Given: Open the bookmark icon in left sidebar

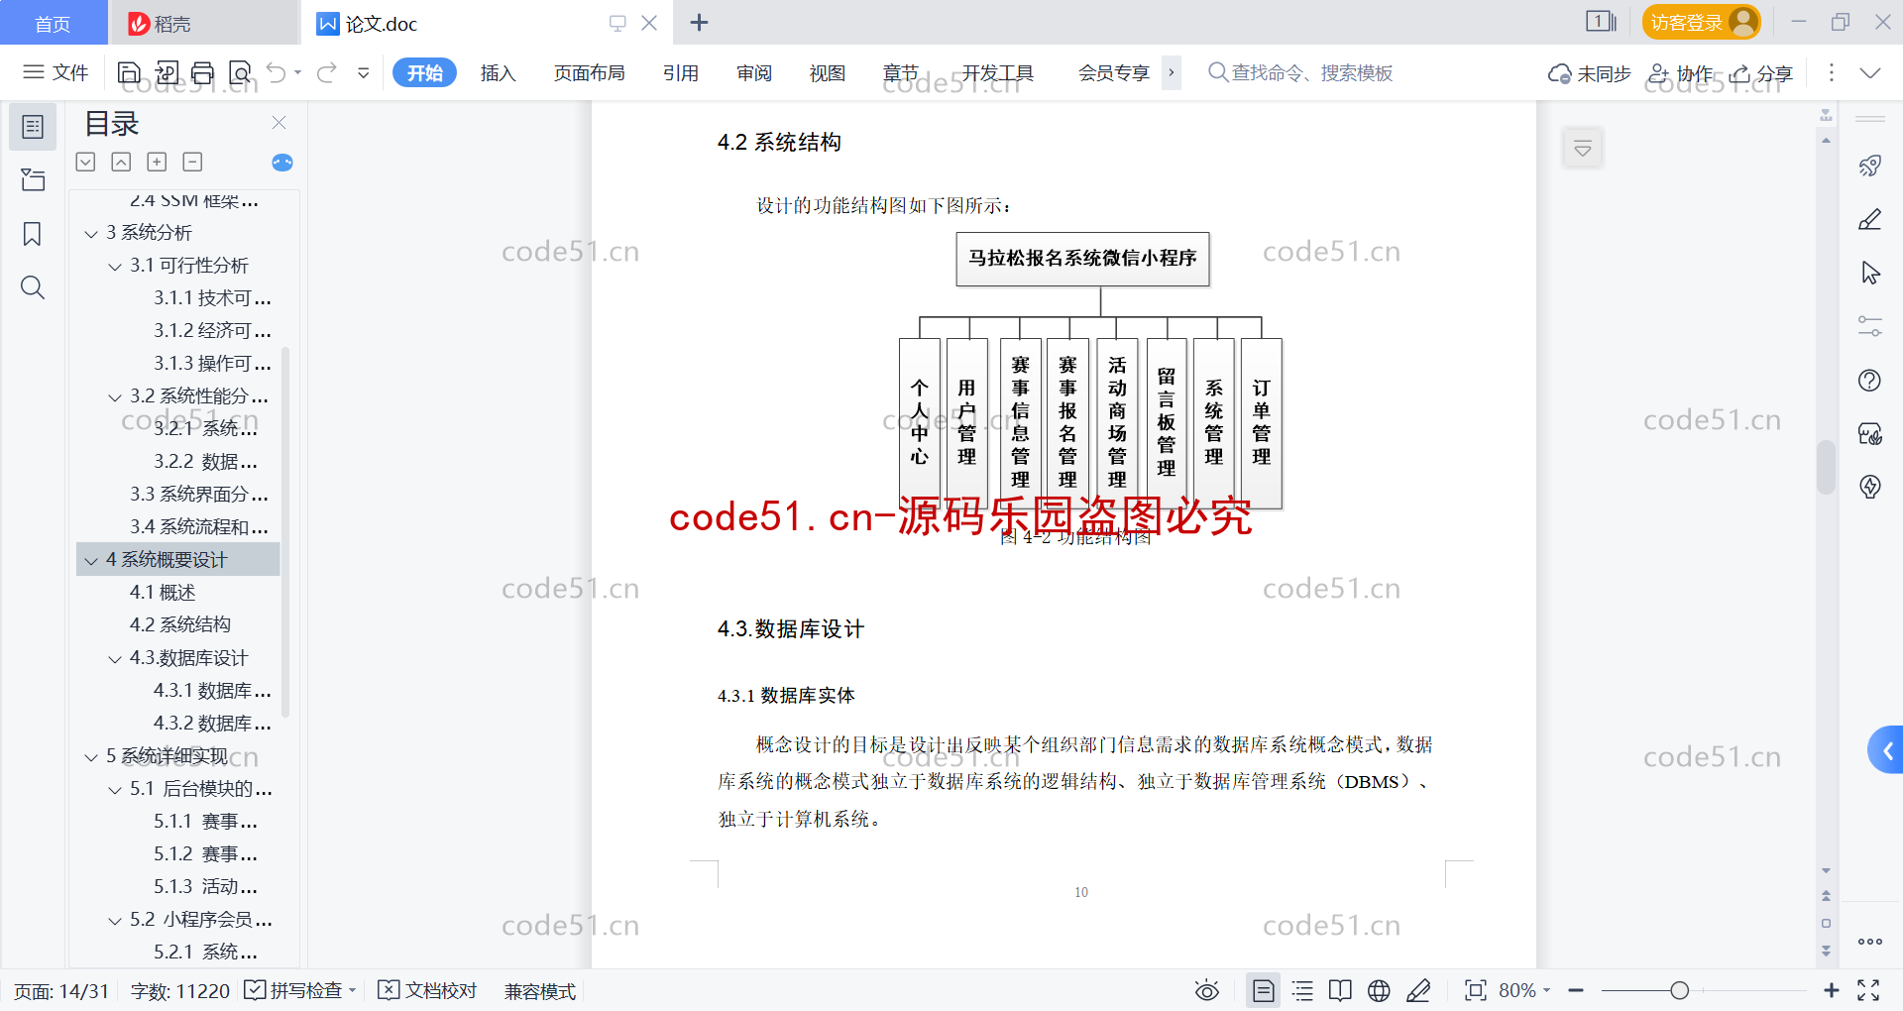Looking at the screenshot, I should (33, 234).
